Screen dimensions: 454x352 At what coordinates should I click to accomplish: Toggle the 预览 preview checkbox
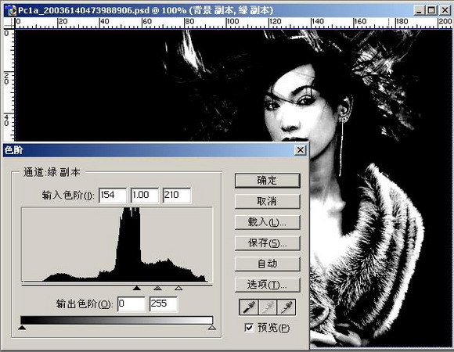click(249, 328)
